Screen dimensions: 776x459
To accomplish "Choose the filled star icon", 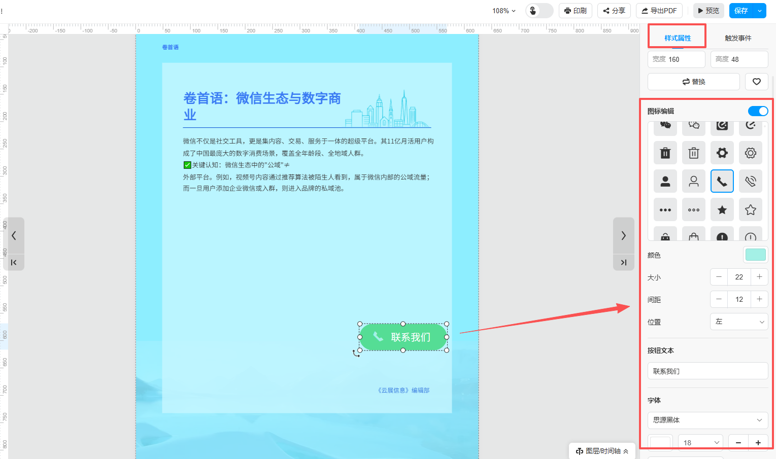I will [x=722, y=210].
